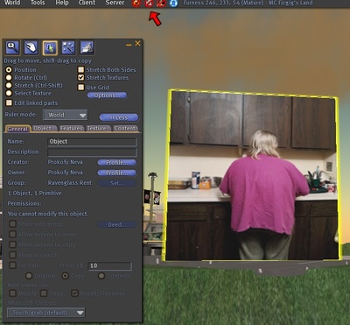The height and width of the screenshot is (325, 350).
Task: Open the Tools menu
Action: pos(38,3)
